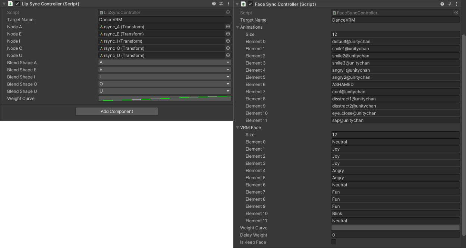Open help for Lip Sync Controller component

(214, 4)
